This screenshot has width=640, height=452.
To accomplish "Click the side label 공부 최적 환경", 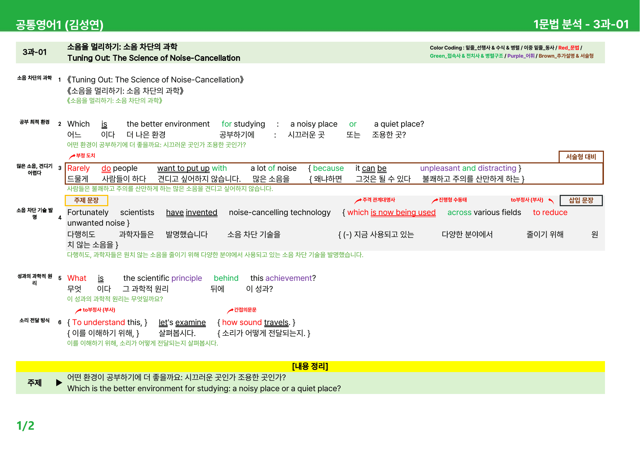I will tap(34, 122).
